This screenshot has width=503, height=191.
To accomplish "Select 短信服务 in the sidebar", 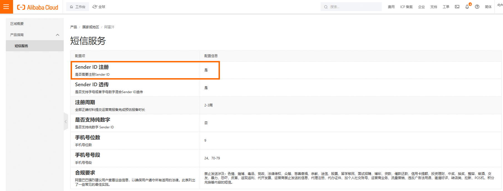I will point(35,46).
